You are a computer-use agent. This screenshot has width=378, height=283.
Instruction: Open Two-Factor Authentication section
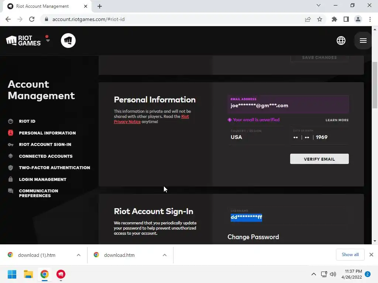(55, 168)
